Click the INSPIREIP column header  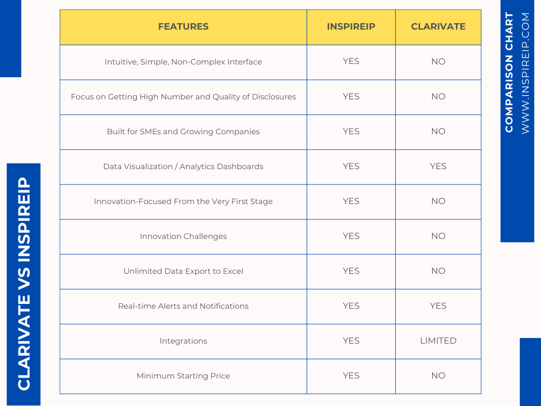tap(351, 26)
